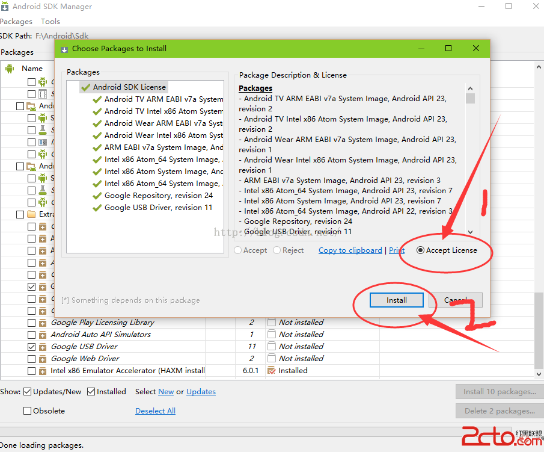Select the Accept License radio button
The width and height of the screenshot is (544, 452).
click(x=420, y=250)
